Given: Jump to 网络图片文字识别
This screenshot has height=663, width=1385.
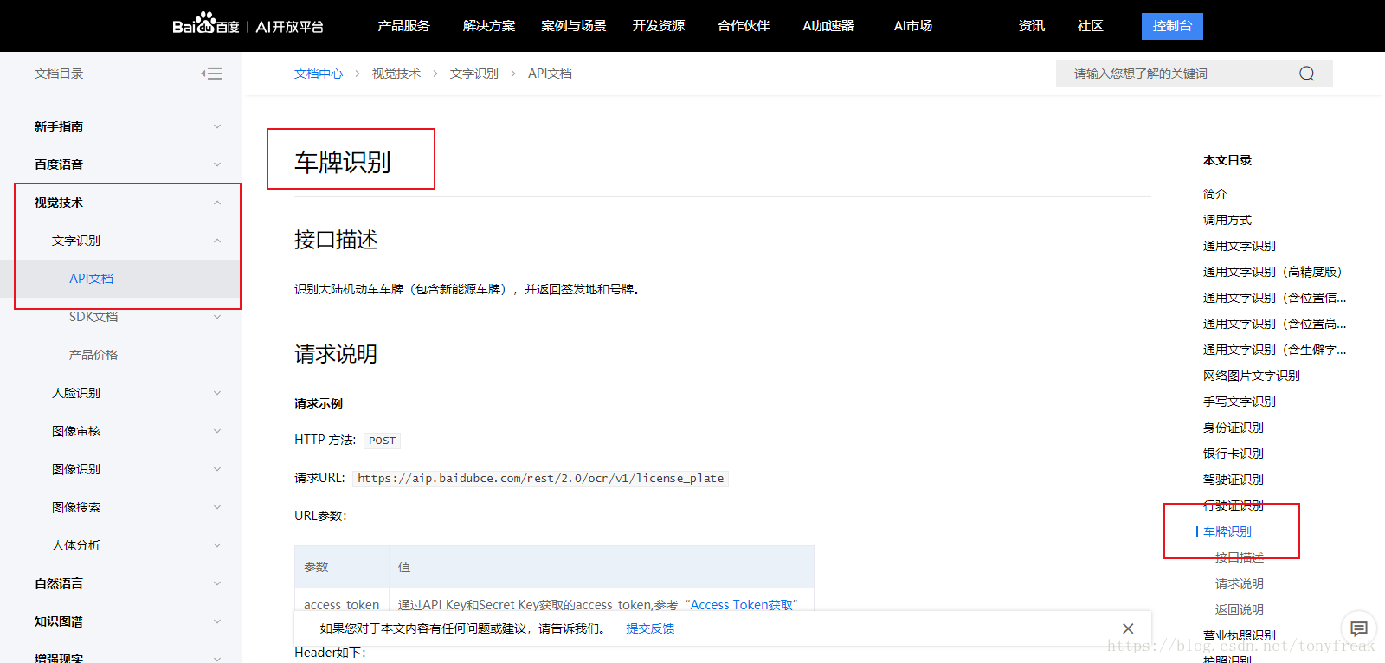Looking at the screenshot, I should 1252,376.
